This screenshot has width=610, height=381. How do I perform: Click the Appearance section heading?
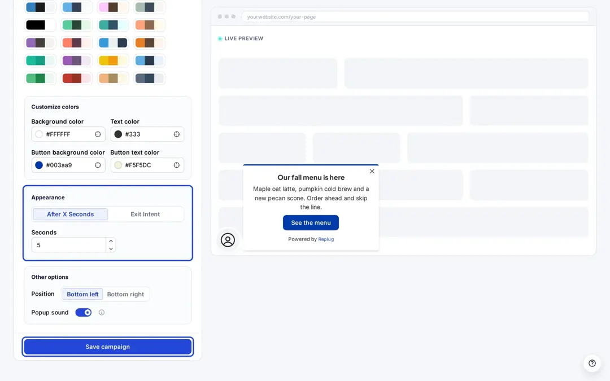point(48,198)
